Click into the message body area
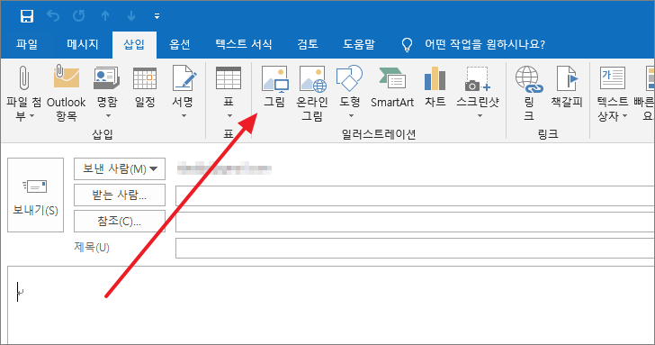The image size is (655, 345). coord(331,305)
